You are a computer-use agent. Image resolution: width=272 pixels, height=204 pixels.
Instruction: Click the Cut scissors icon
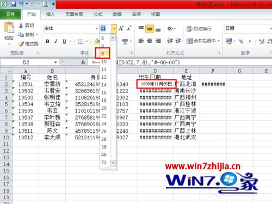pyautogui.click(x=21, y=26)
